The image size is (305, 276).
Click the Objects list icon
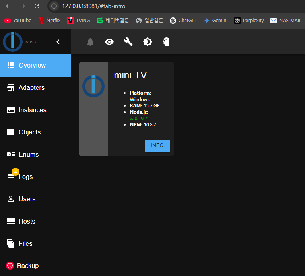11,132
